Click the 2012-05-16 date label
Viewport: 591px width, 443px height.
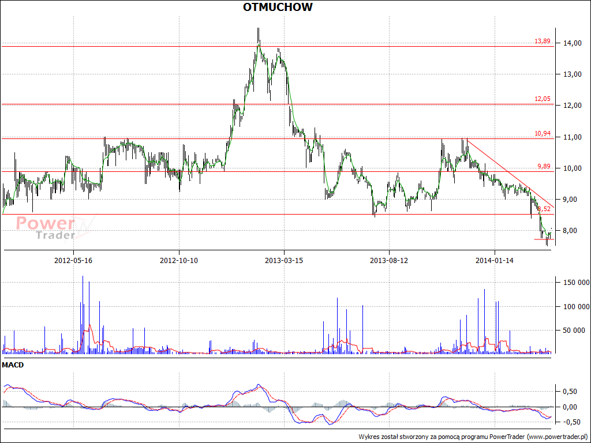click(x=73, y=260)
